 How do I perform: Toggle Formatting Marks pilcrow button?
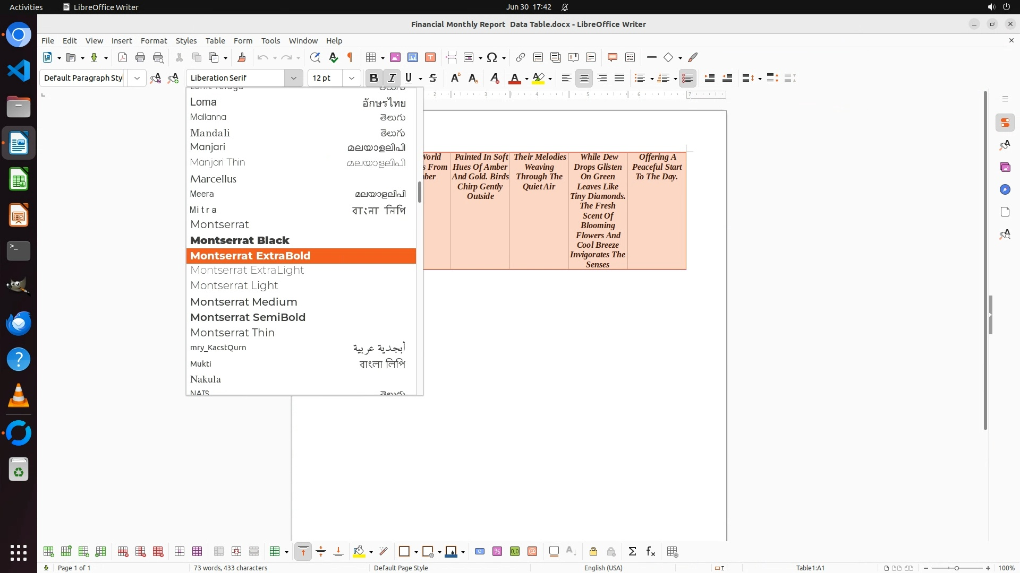350,57
